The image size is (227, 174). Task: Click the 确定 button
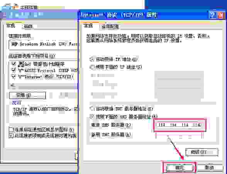180,167
